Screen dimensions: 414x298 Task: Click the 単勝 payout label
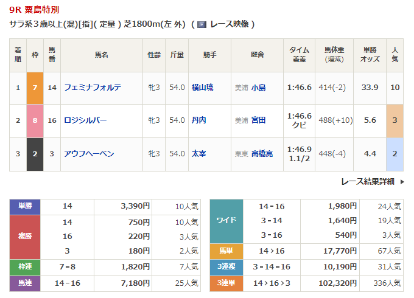click(25, 207)
